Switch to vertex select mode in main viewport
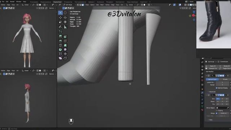The height and width of the screenshot is (130, 231). [78, 5]
